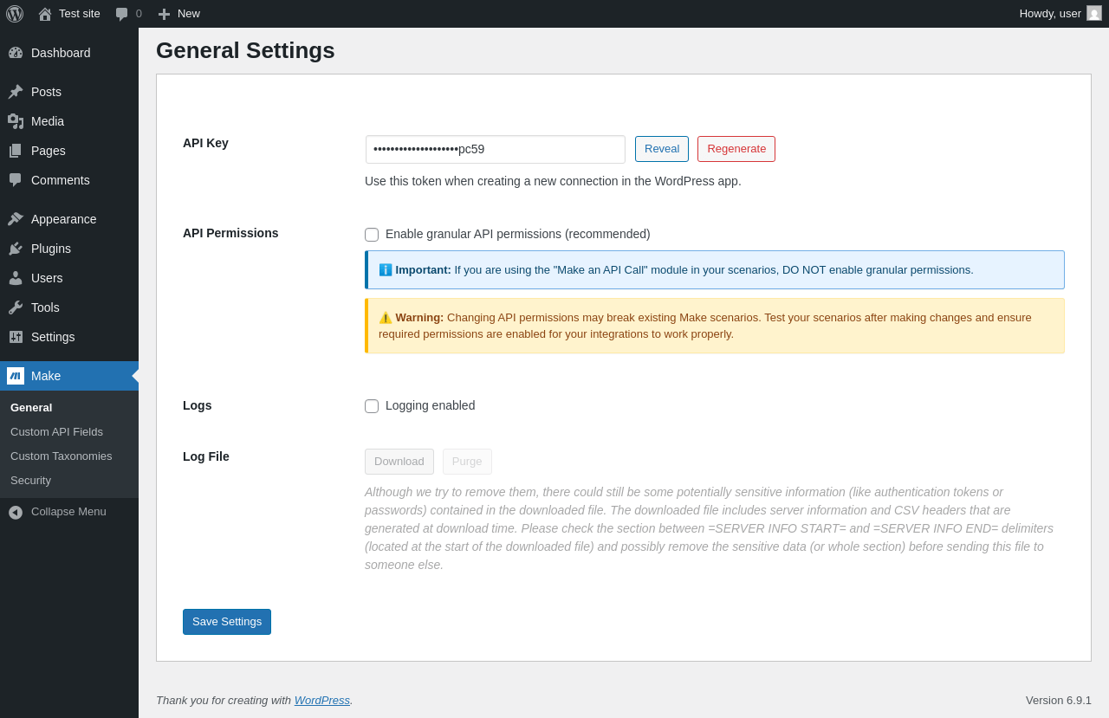Click the WordPress logo icon
The image size is (1109, 718).
15,14
